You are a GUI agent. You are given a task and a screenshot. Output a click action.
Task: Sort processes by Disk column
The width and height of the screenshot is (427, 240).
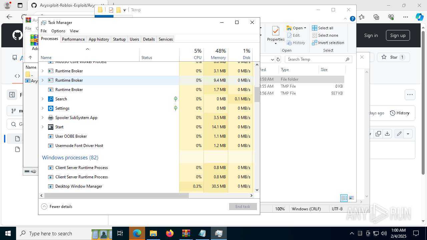240,54
